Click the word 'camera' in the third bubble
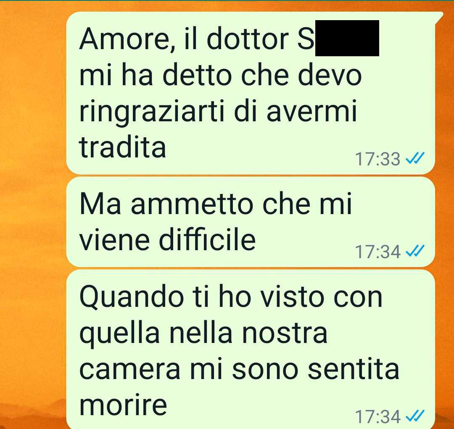 pyautogui.click(x=130, y=370)
